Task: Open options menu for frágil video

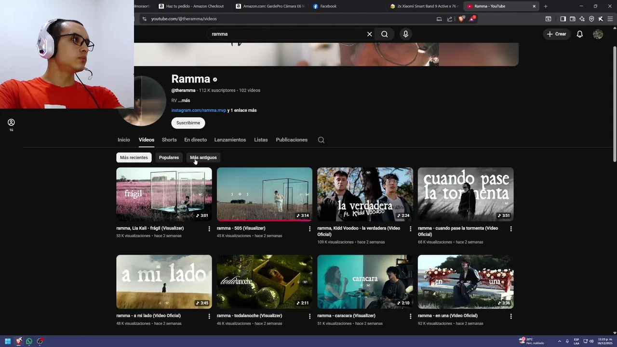Action: coord(209,229)
